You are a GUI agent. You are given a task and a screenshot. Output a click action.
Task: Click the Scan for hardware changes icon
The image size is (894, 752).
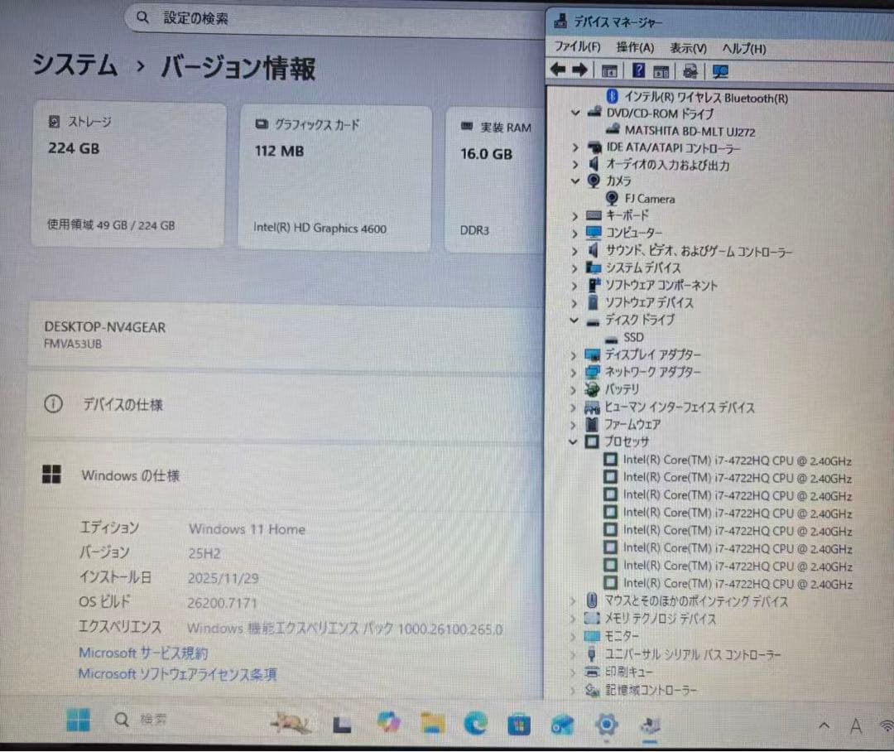coord(720,70)
